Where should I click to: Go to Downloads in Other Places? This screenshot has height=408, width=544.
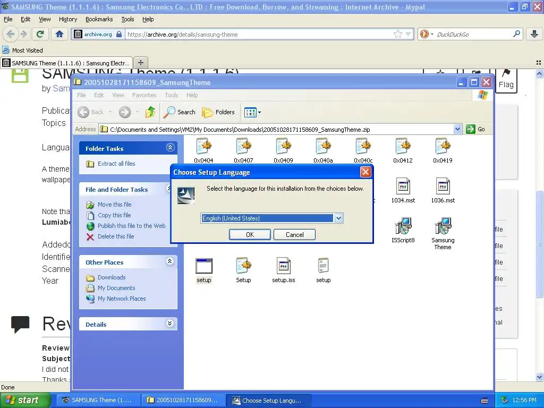coord(112,277)
